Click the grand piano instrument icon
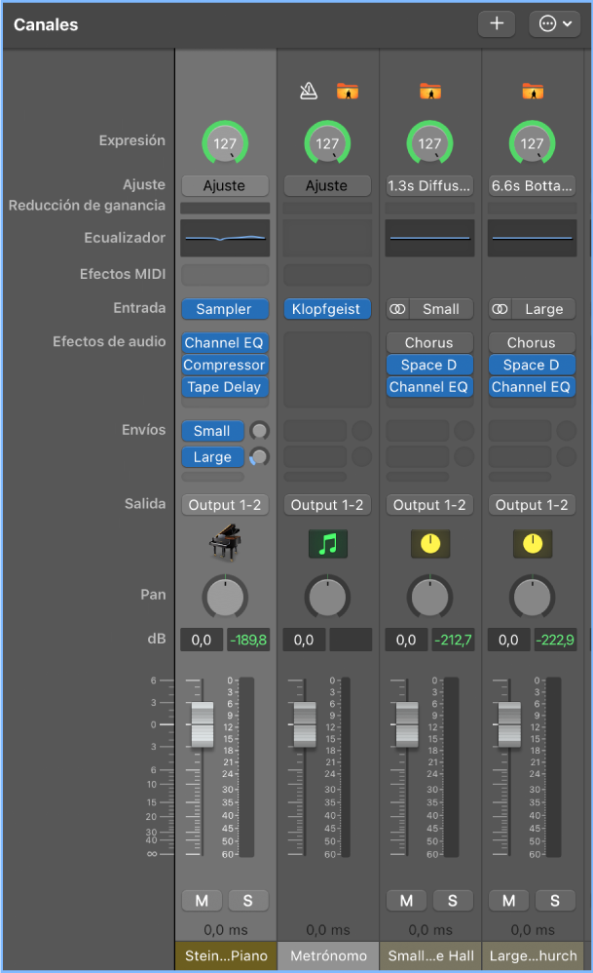The image size is (593, 973). [225, 543]
